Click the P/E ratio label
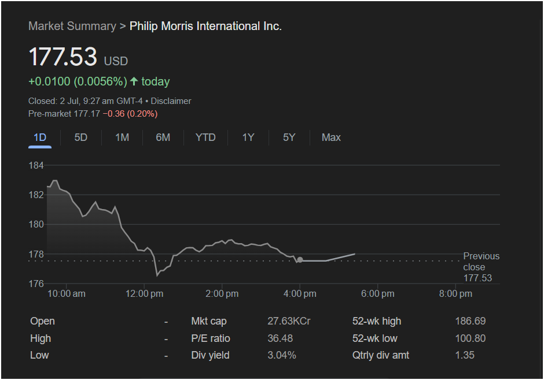Viewport: 544px width, 380px height. point(211,338)
